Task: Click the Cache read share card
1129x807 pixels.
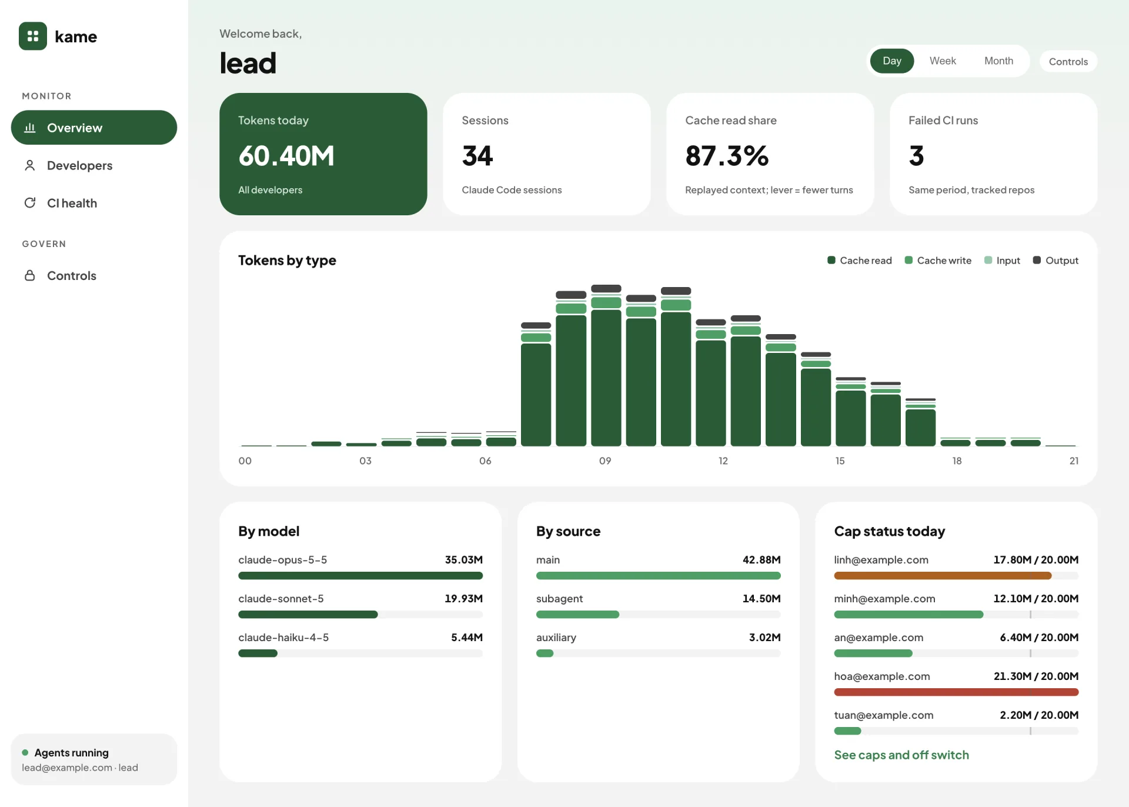Action: pos(770,154)
